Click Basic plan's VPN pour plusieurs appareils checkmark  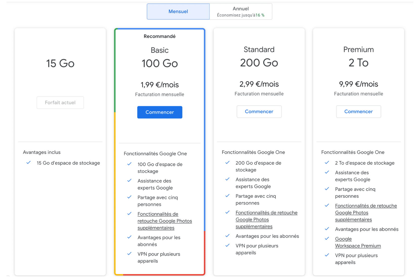(129, 253)
